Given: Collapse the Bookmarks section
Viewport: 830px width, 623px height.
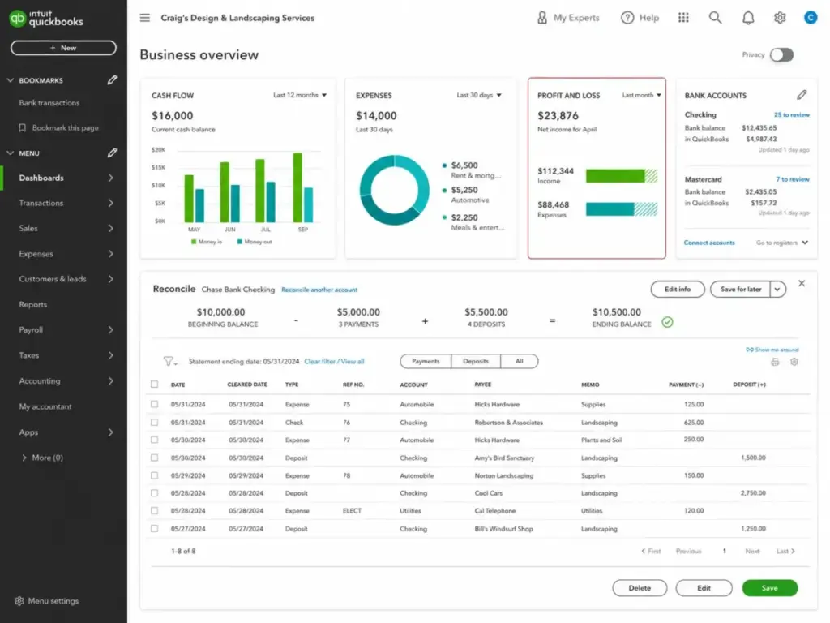Looking at the screenshot, I should (x=10, y=80).
